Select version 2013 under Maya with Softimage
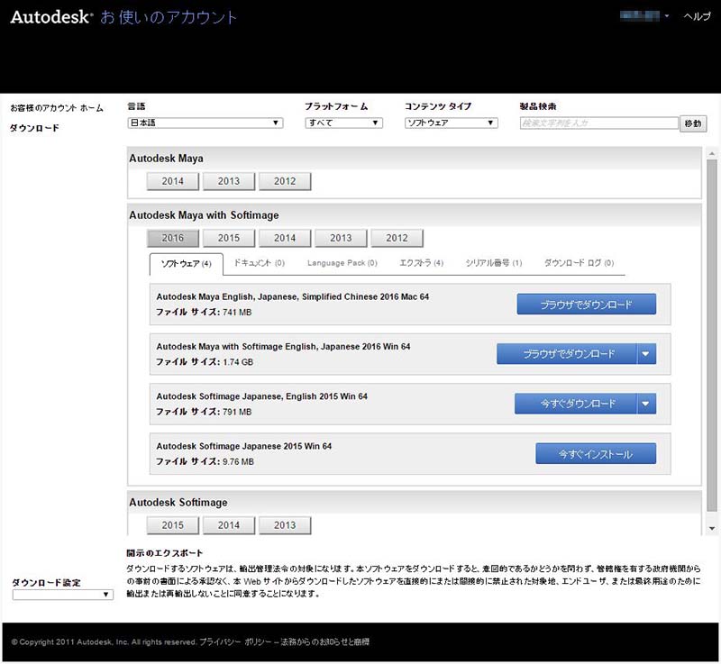Image resolution: width=721 pixels, height=664 pixels. tap(341, 238)
